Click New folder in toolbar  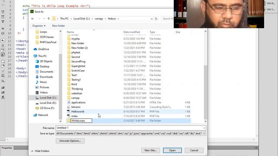pyautogui.click(x=58, y=26)
